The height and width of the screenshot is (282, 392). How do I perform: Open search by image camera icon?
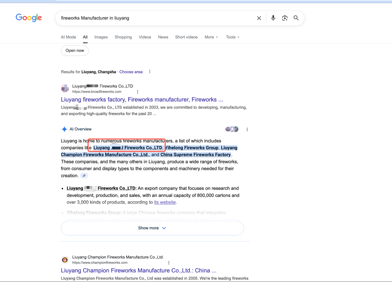(x=285, y=18)
